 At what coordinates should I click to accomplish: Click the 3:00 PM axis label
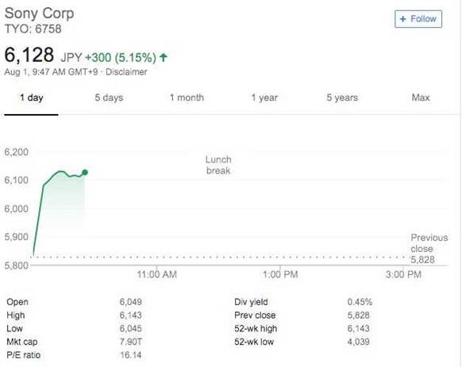point(403,274)
